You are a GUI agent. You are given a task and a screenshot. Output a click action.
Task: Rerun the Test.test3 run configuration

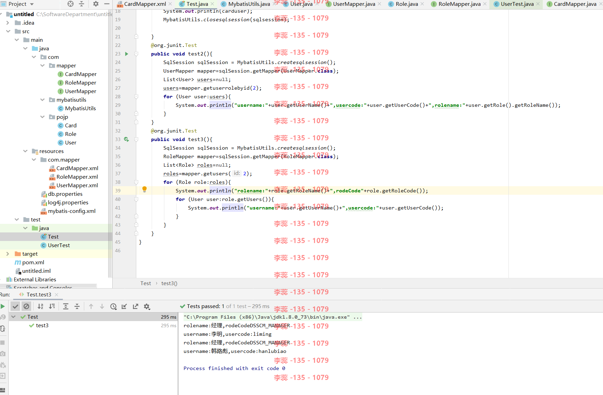[x=3, y=306]
